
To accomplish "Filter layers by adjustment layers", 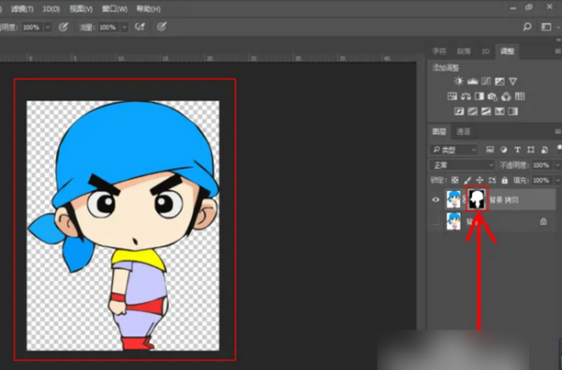I will 504,150.
